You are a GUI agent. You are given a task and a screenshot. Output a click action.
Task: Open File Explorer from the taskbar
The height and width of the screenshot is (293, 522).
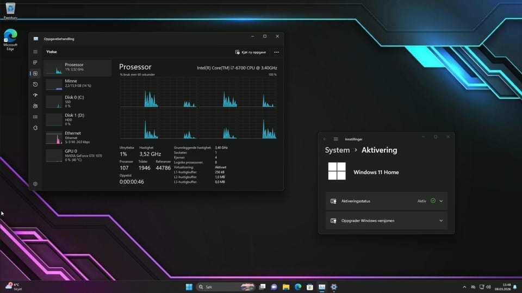(286, 287)
